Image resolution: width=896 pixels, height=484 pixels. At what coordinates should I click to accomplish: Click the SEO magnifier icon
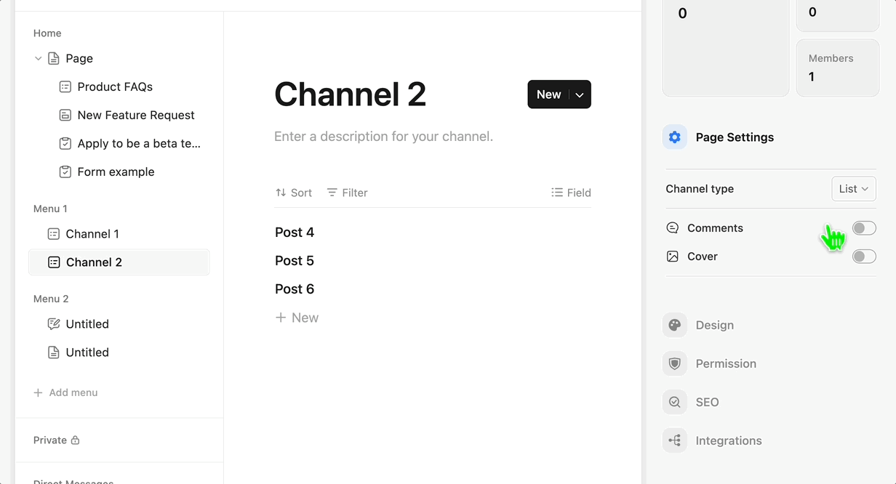point(674,402)
